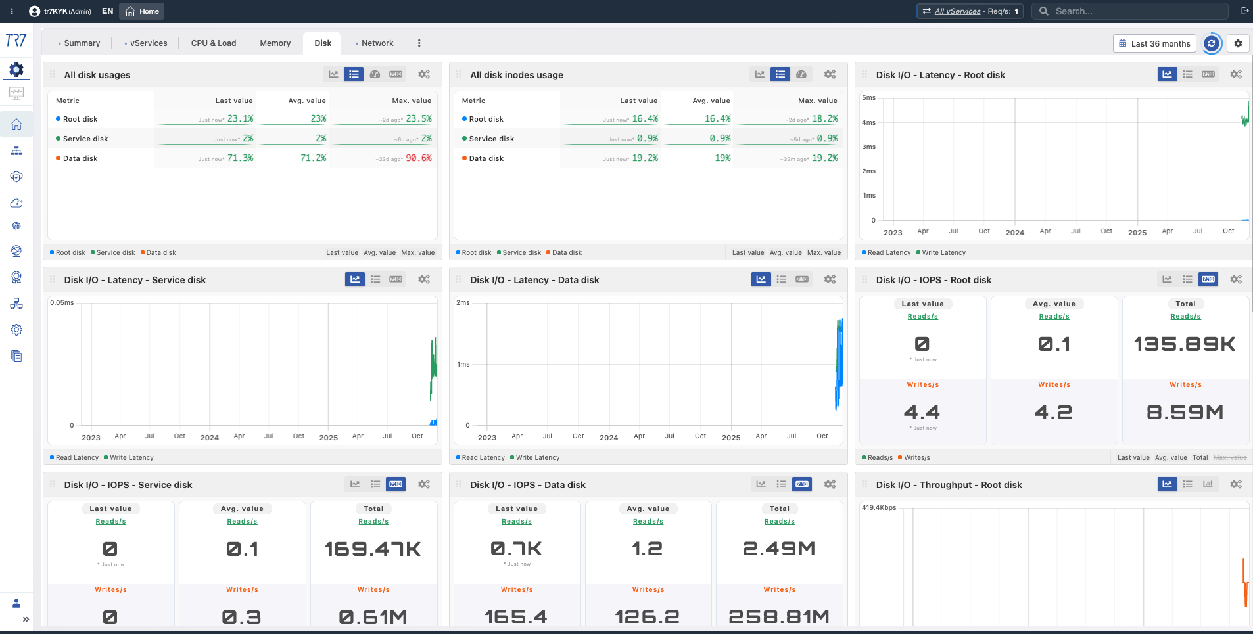
Task: Select Data disk row in All disk usages table
Action: point(243,158)
